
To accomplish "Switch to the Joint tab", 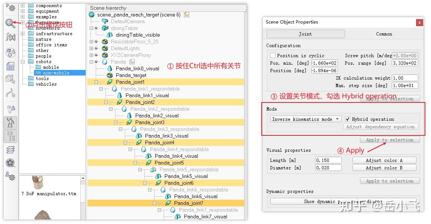I will [x=305, y=34].
